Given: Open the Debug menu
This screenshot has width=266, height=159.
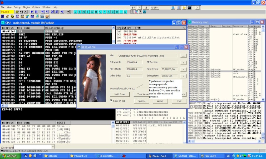Looking at the screenshot, I should [x=17, y=7].
